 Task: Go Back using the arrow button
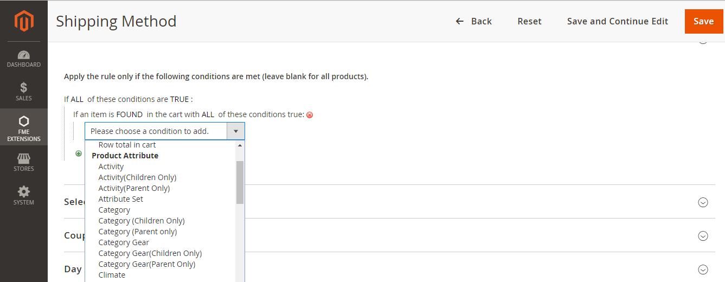473,21
